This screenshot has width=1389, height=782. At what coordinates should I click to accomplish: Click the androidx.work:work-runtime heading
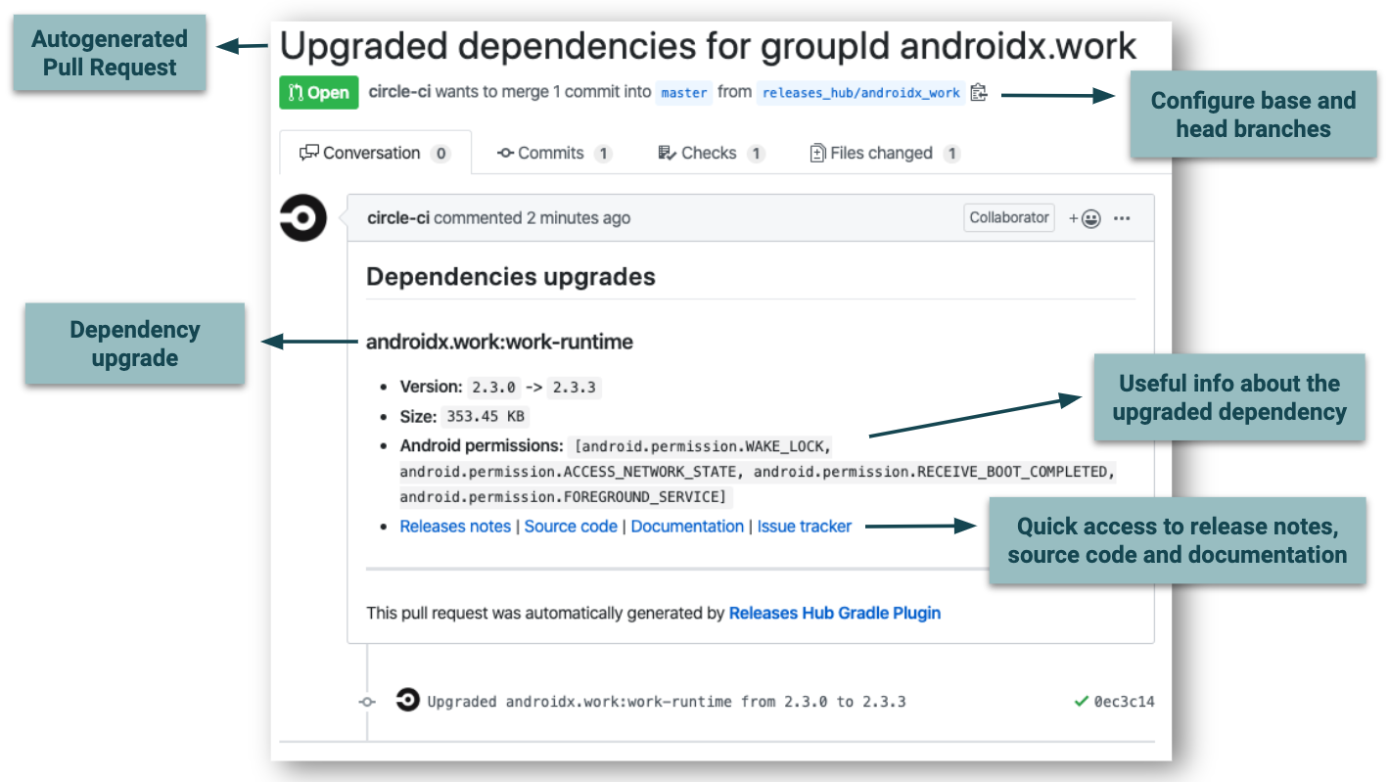[x=499, y=343]
